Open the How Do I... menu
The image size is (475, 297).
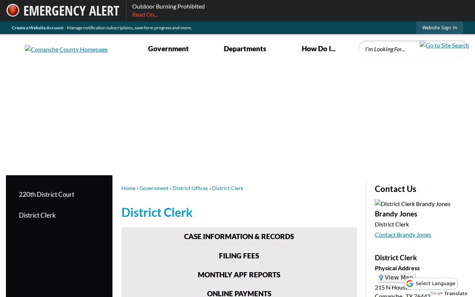click(318, 49)
